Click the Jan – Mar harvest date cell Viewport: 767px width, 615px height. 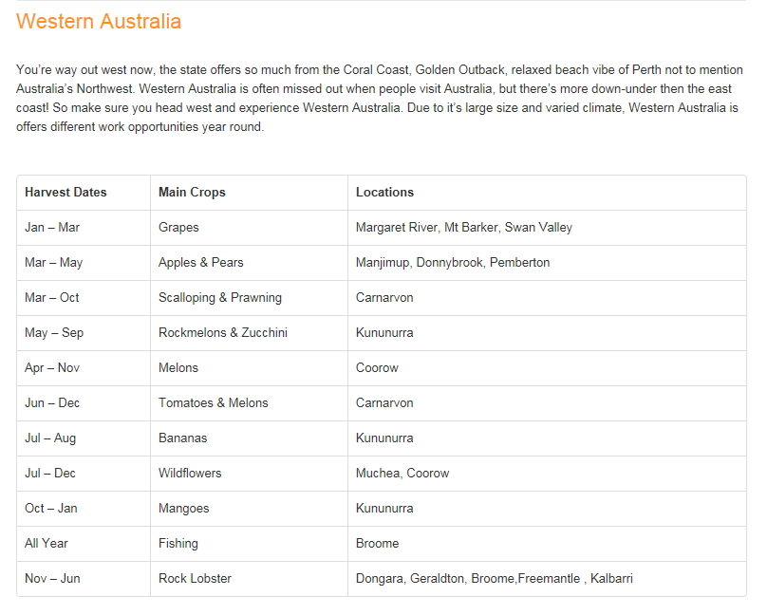click(x=51, y=227)
